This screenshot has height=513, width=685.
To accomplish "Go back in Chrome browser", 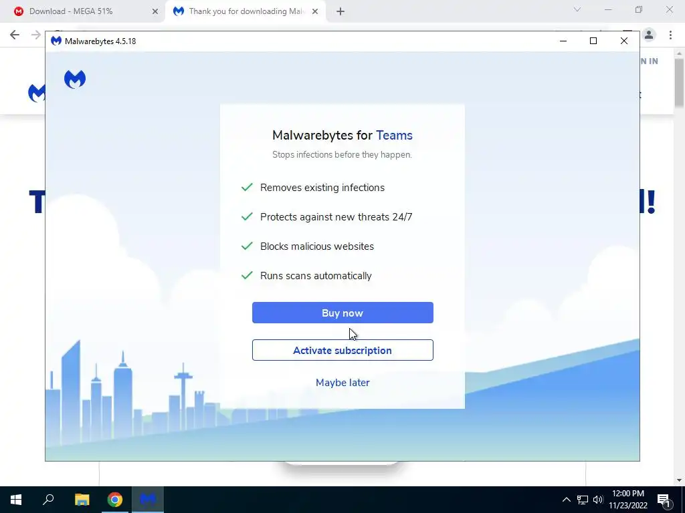I will [x=15, y=35].
